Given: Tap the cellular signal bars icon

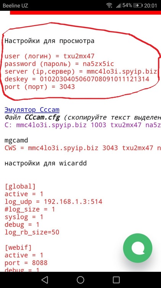Looking at the screenshot, I should (x=119, y=6).
